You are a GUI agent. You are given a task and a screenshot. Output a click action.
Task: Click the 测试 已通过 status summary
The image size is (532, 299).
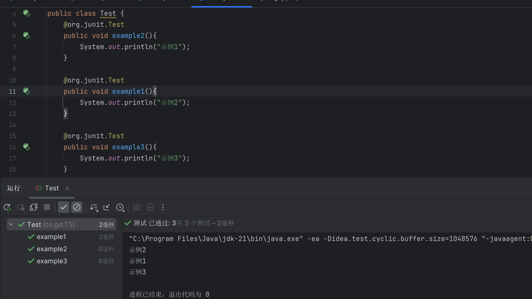tap(179, 223)
